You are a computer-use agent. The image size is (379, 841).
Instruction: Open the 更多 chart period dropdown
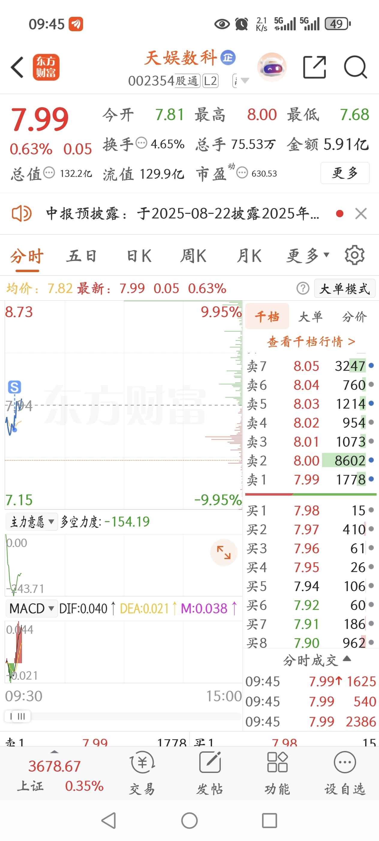point(308,255)
